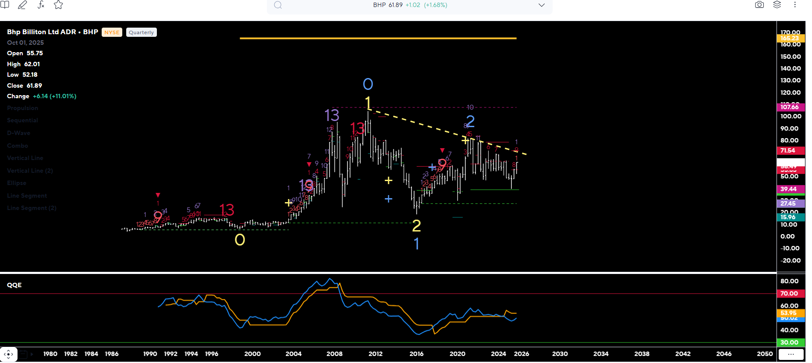Viewport: 812px width, 363px height.
Task: Open the three-dot more options menu
Action: click(x=794, y=5)
